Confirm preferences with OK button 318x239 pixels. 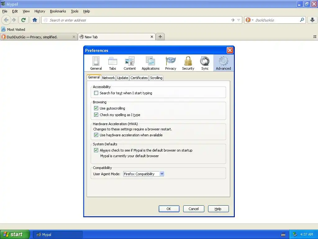tap(169, 209)
